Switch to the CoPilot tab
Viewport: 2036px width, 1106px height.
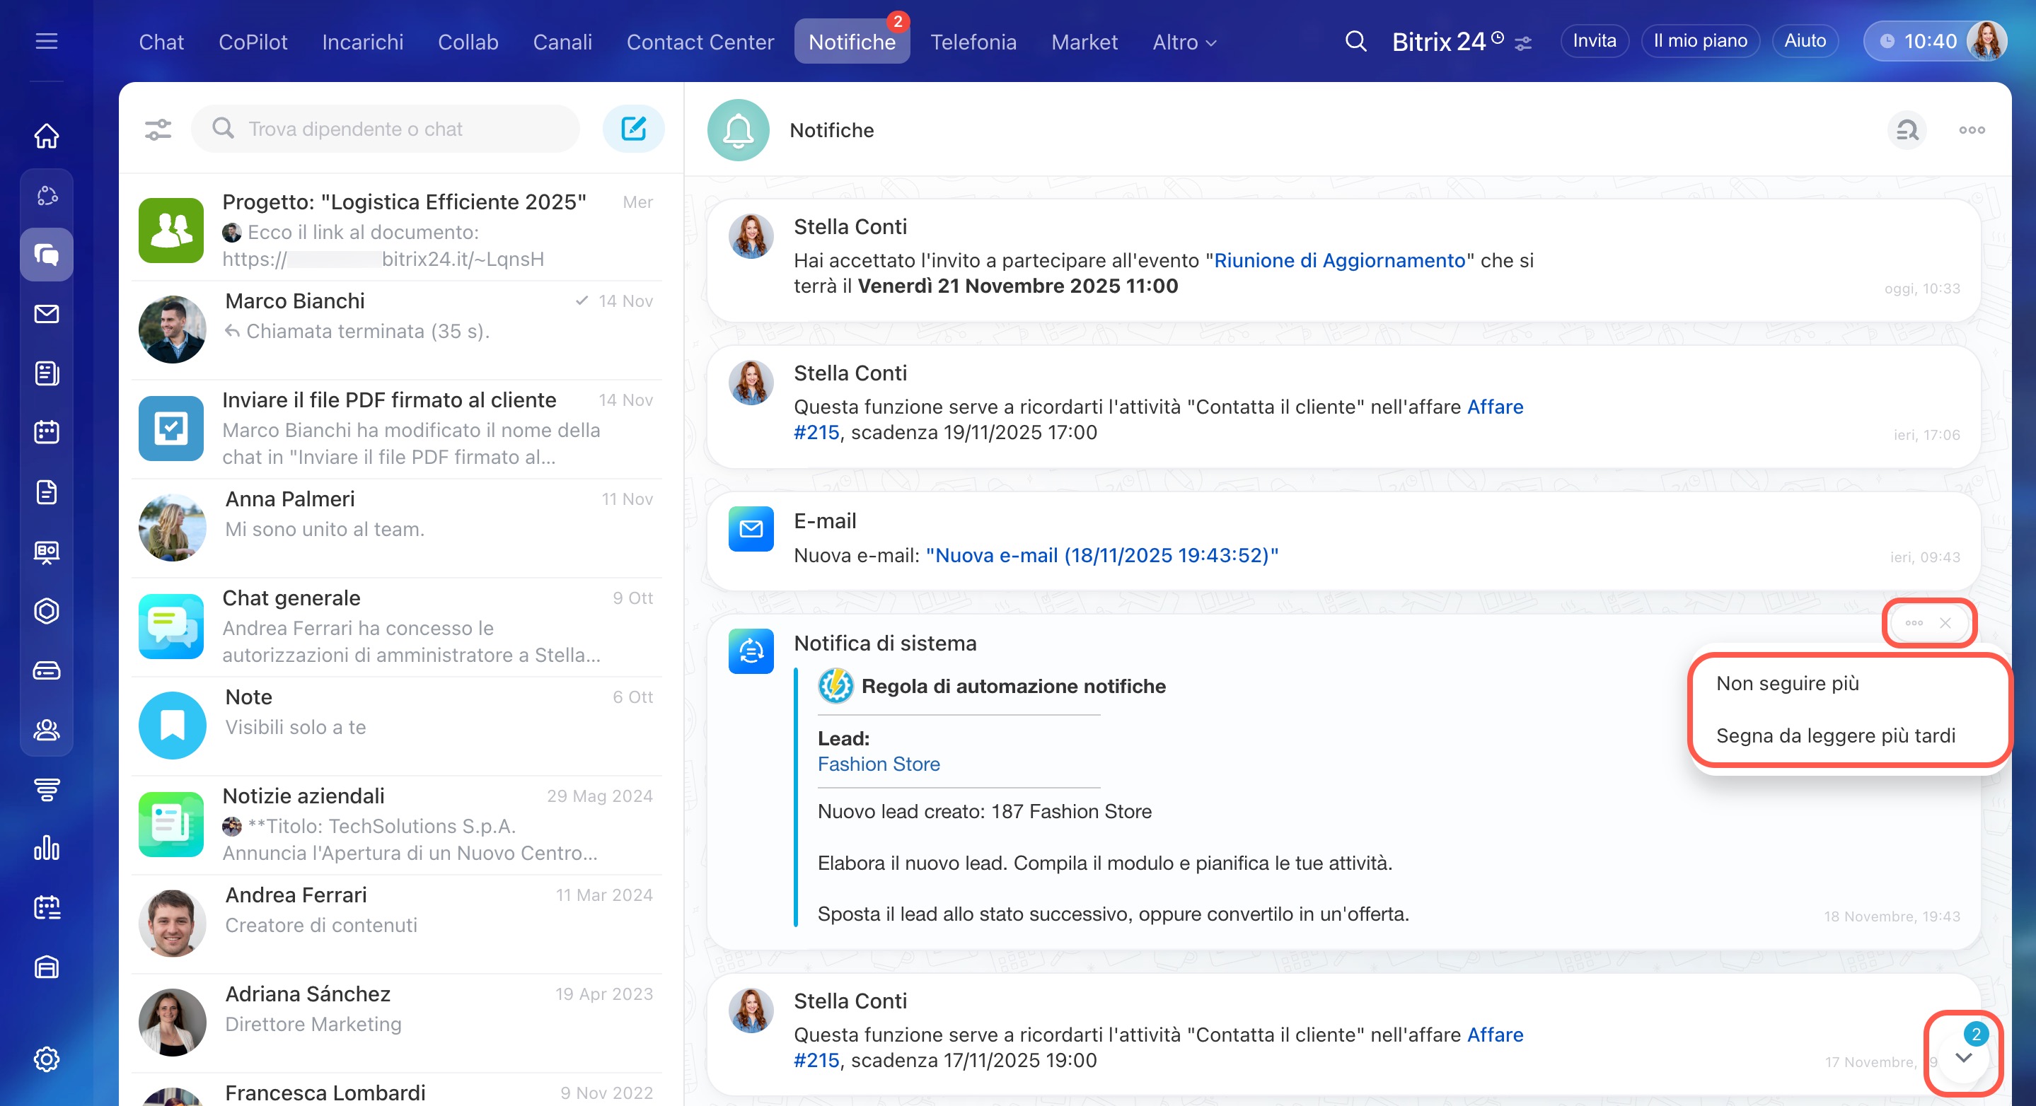pos(253,42)
